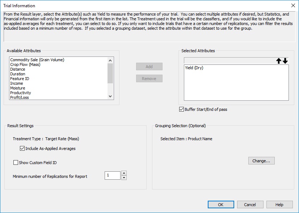Close the Trial Information window
This screenshot has height=213, width=299.
pyautogui.click(x=293, y=5)
